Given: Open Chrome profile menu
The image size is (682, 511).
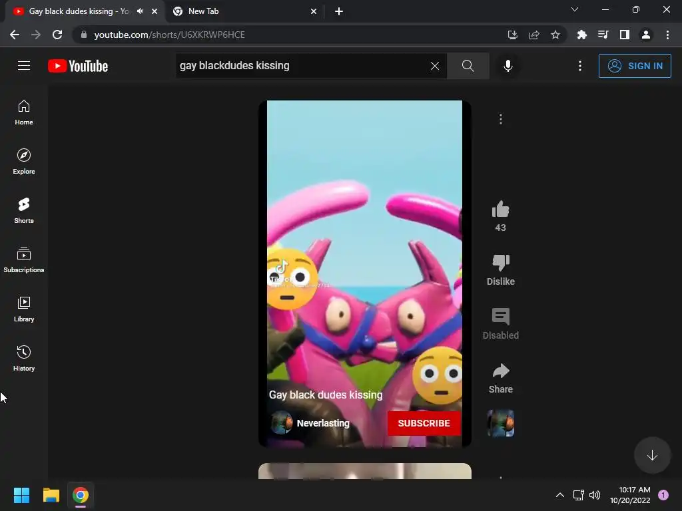Looking at the screenshot, I should [646, 35].
